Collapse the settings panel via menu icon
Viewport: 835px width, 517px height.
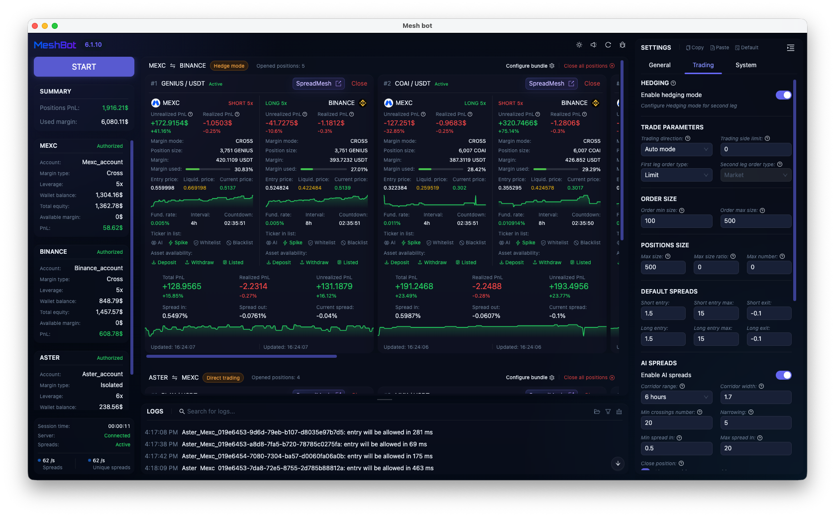[790, 48]
